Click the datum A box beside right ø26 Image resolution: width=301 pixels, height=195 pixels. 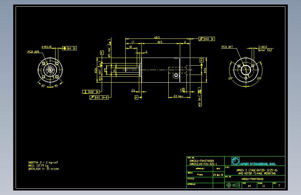coord(201,60)
